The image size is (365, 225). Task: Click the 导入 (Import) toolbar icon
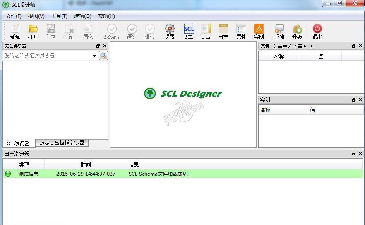click(89, 32)
